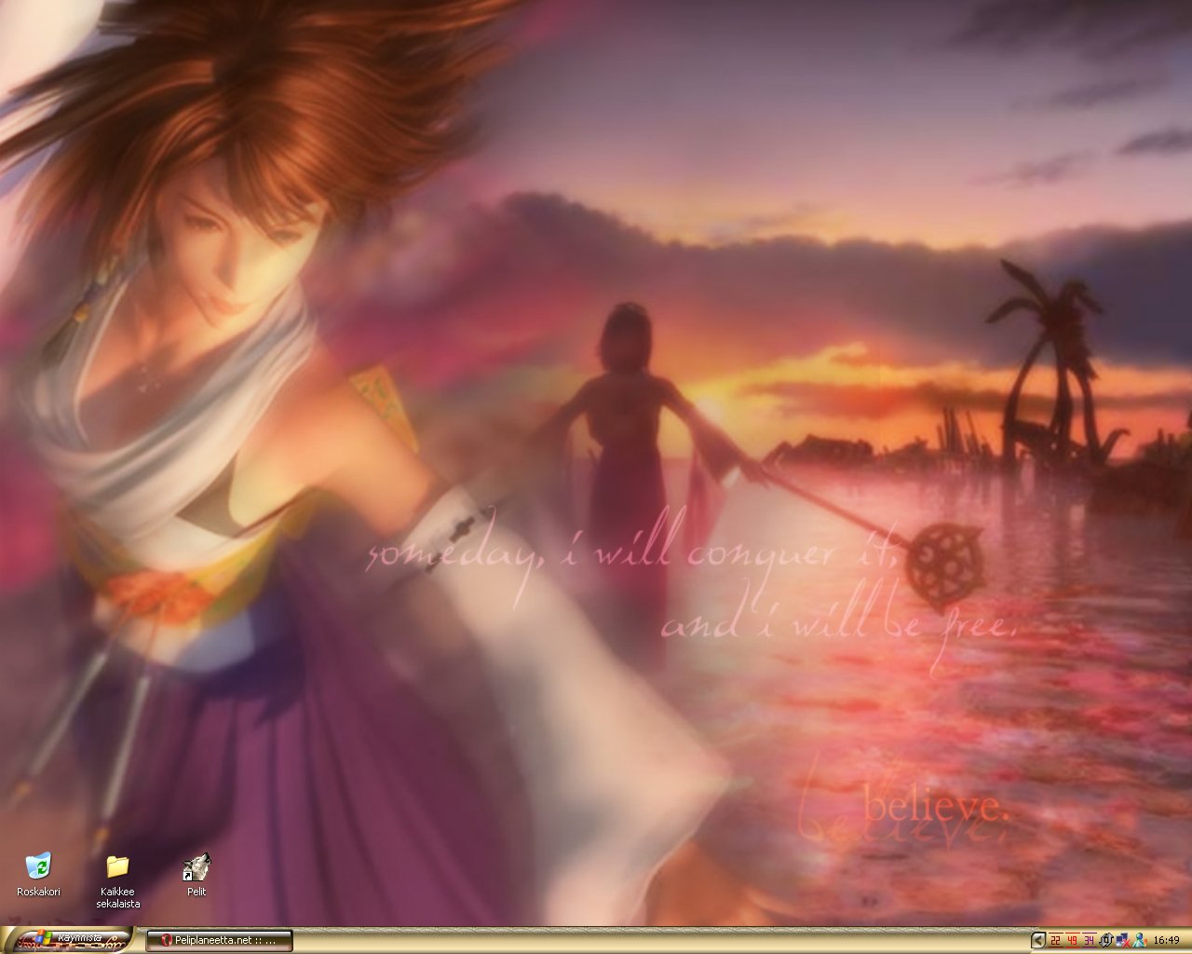1192x954 pixels.
Task: Open the Roskakori recycle bin icon
Action: tap(38, 865)
